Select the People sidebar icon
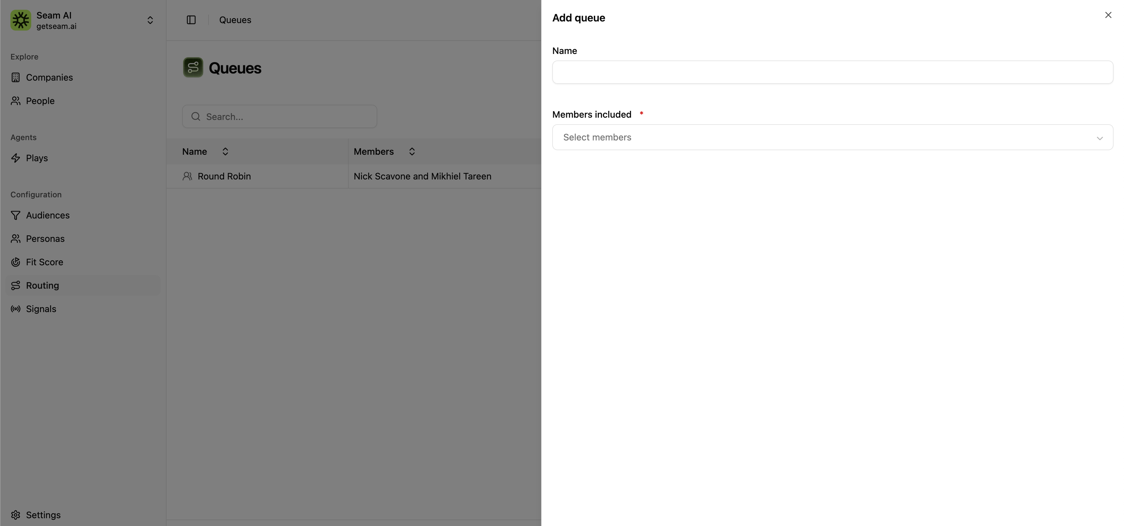 click(16, 101)
